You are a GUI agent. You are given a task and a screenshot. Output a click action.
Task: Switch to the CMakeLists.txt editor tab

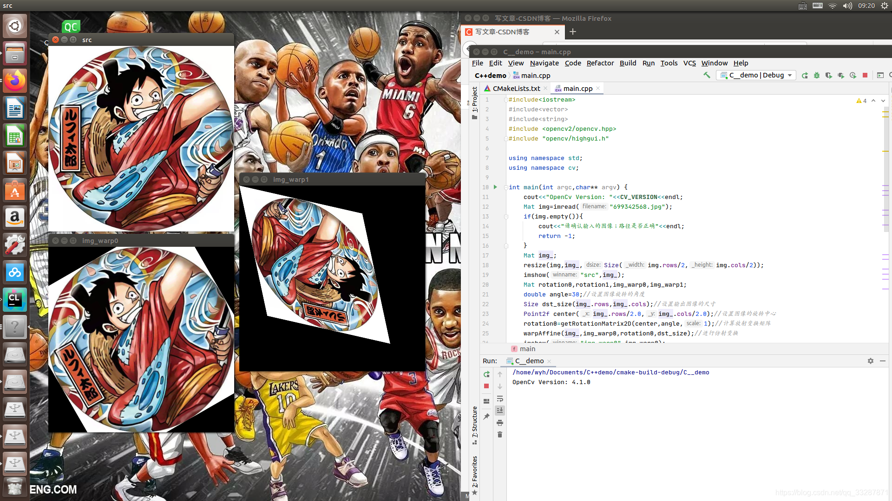click(x=516, y=89)
